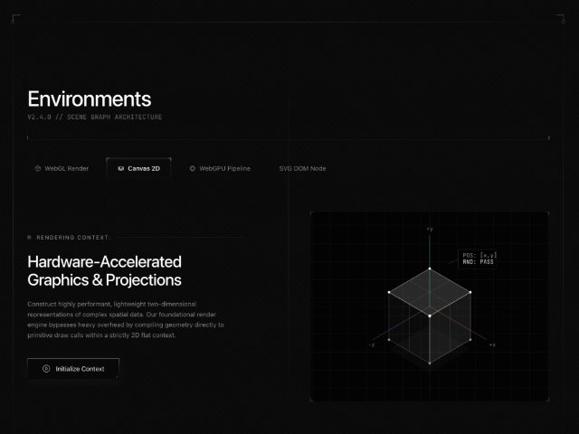Click the +y axis label
579x434 pixels.
(430, 230)
